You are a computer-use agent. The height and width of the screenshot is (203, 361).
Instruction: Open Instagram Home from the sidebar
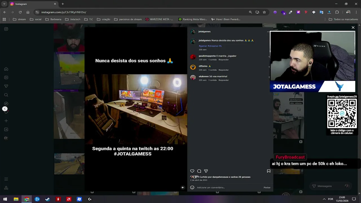[6, 69]
